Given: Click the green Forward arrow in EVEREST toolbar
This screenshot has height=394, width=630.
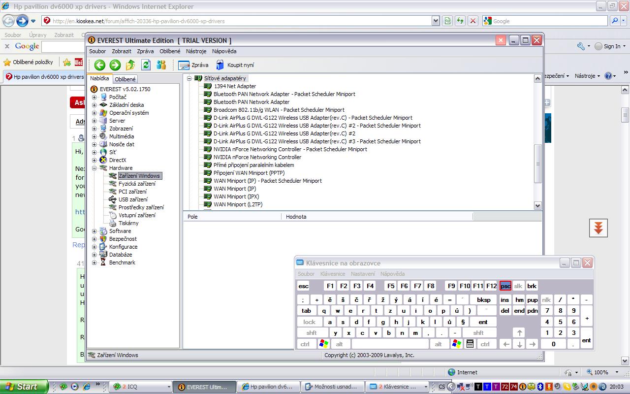Looking at the screenshot, I should tap(115, 65).
